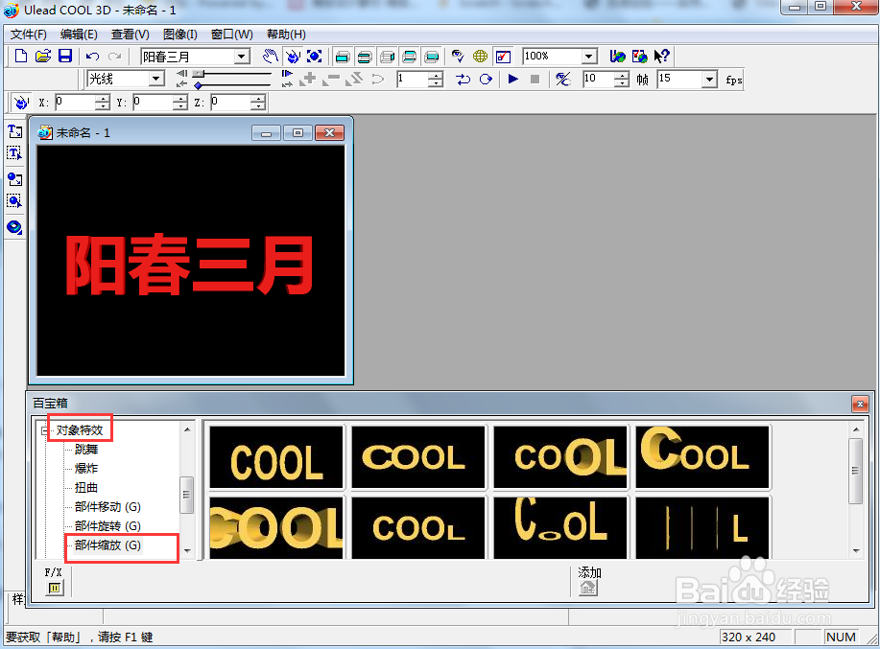Viewport: 880px width, 649px height.
Task: Redo the last undone action
Action: [x=114, y=56]
